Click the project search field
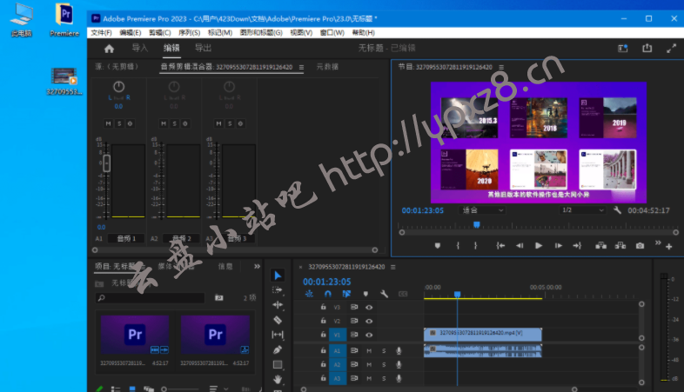Viewport: 684px width, 392px height. pos(150,298)
